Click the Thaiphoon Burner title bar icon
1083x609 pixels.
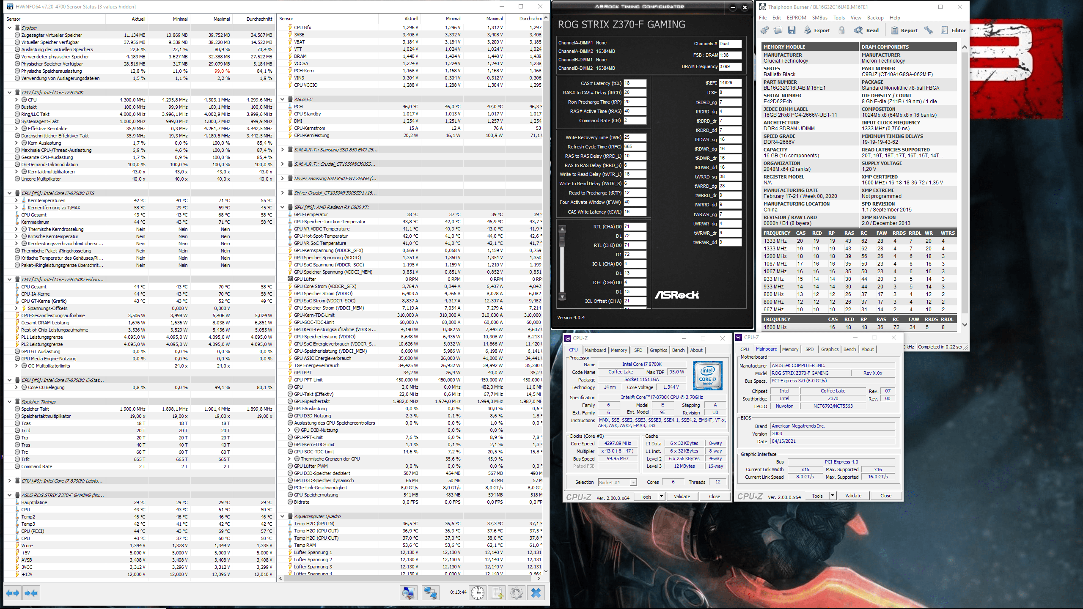tap(762, 7)
